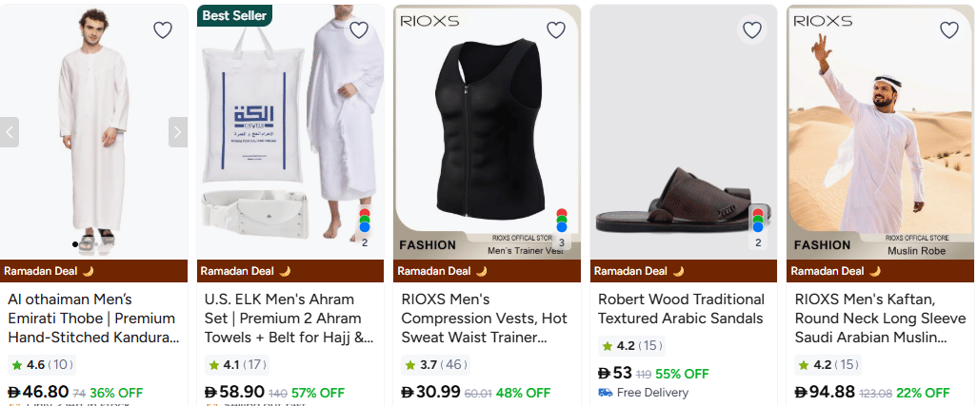Image resolution: width=977 pixels, height=406 pixels.
Task: Open RIOXS Men's Compression Vests product title
Action: point(486,319)
